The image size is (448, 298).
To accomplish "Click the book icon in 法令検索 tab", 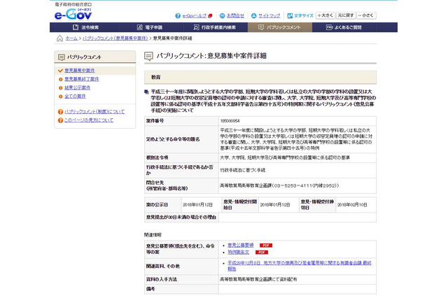I will pyautogui.click(x=76, y=27).
